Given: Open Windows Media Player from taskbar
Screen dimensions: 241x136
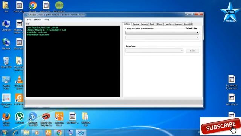Looking at the screenshot, I should (37, 133).
